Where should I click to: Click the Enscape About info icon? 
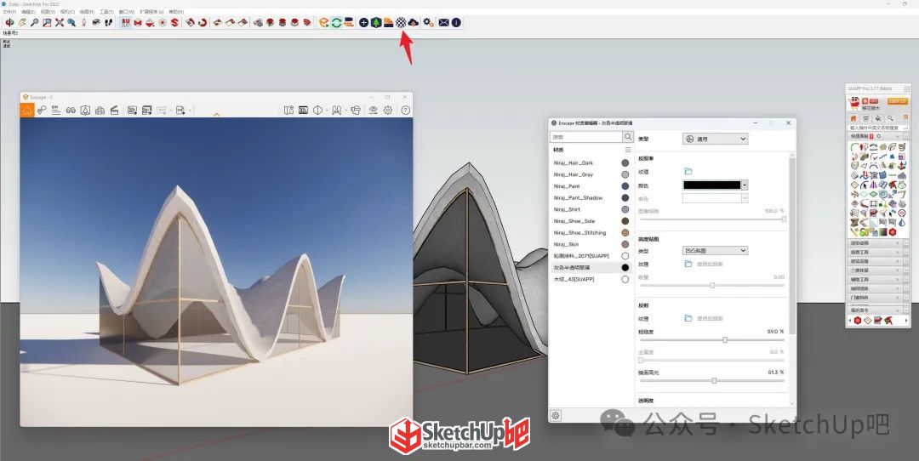(456, 22)
